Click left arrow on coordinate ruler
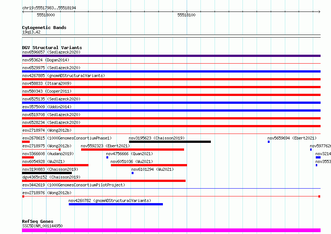The image size is (331, 234). (23, 12)
